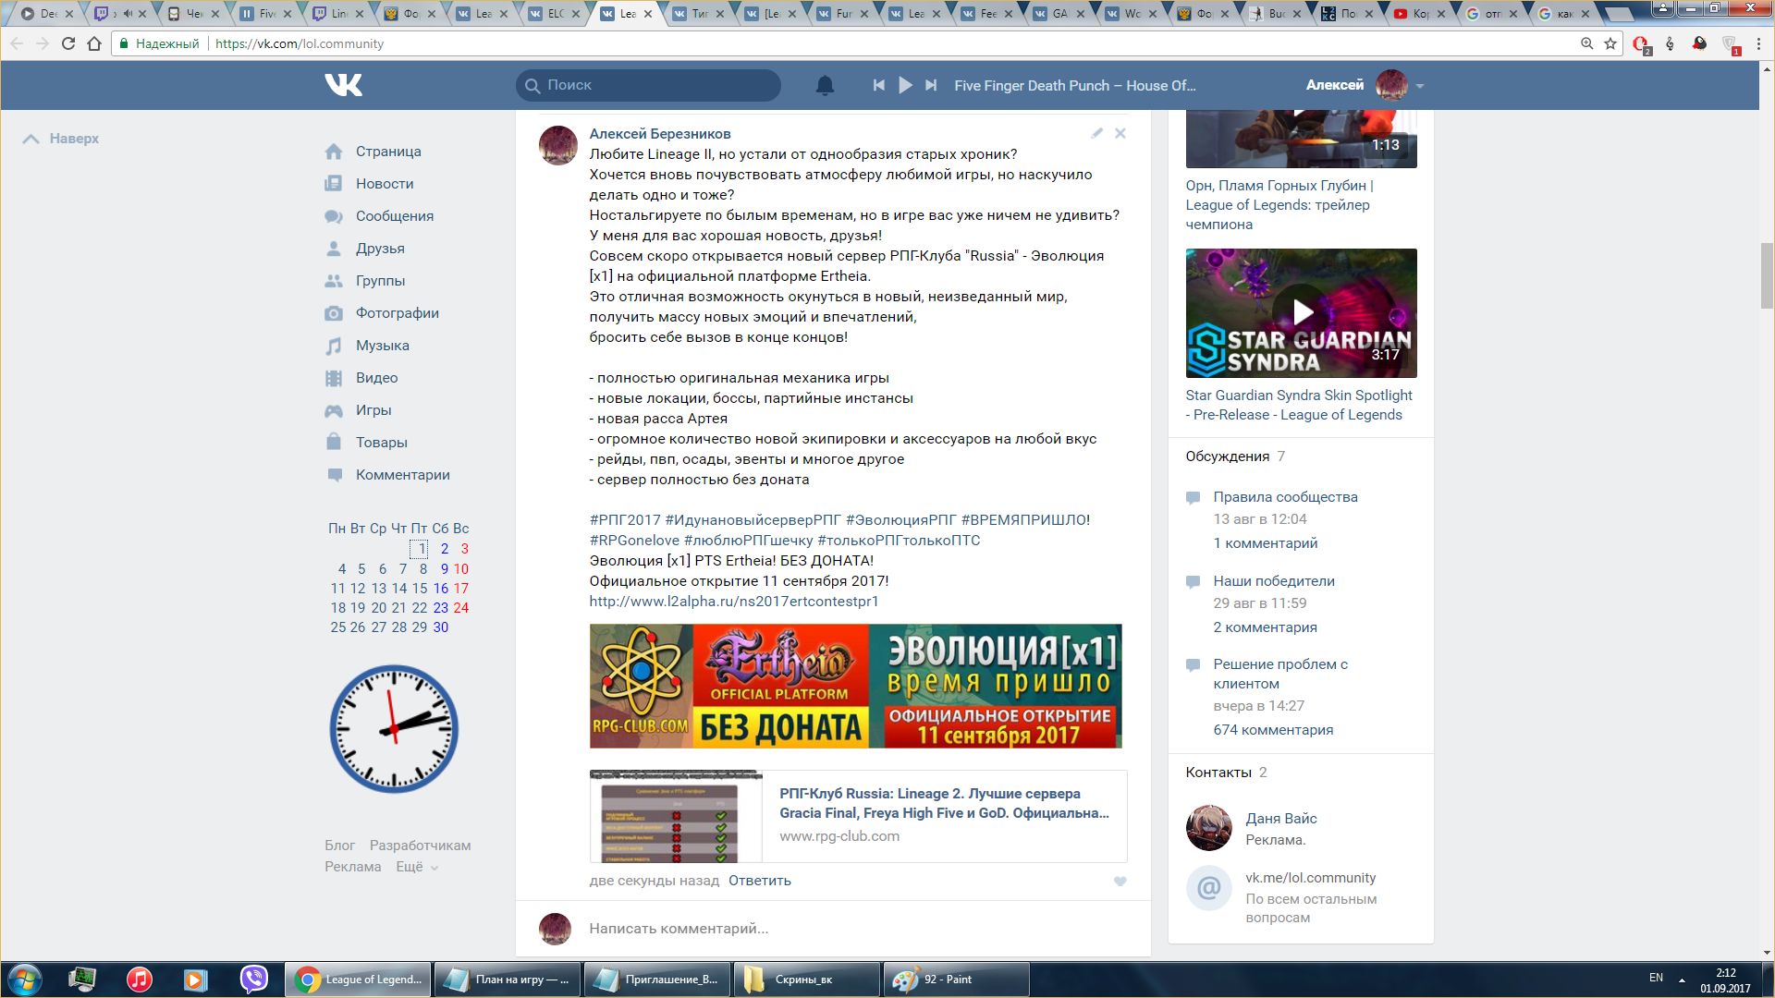
Task: Click the VK logo in header
Action: 343,85
